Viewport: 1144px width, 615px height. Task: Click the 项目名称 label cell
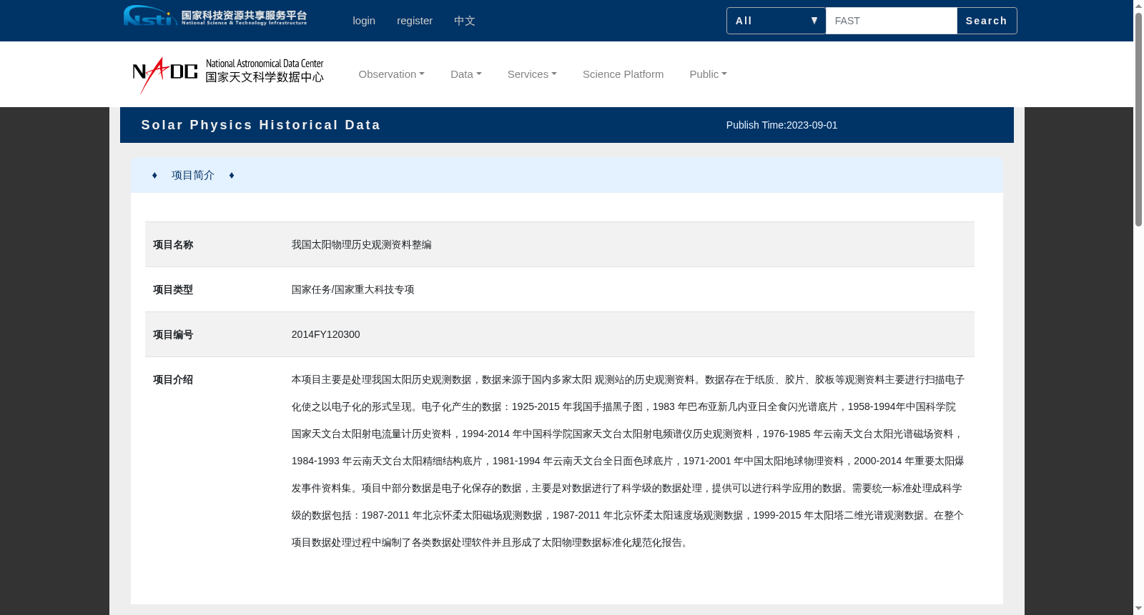(173, 244)
